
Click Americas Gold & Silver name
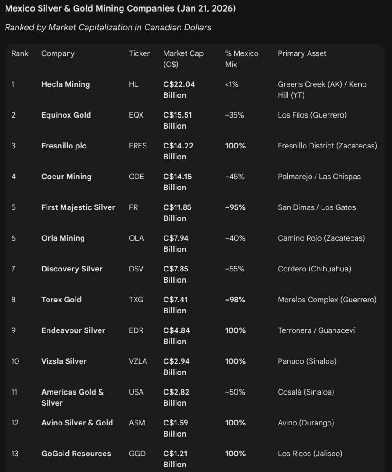(x=72, y=397)
